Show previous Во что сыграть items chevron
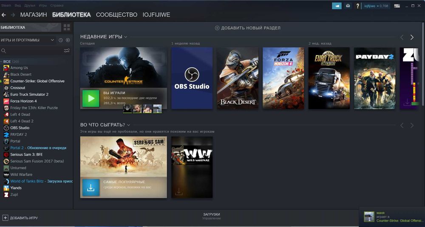 tap(402, 125)
